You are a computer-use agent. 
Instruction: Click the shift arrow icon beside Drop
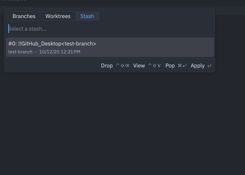[x=122, y=66]
